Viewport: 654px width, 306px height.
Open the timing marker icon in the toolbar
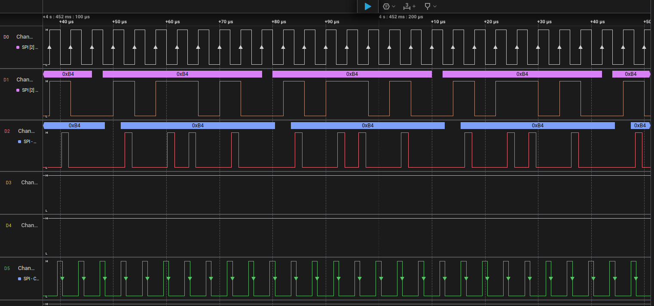[428, 6]
